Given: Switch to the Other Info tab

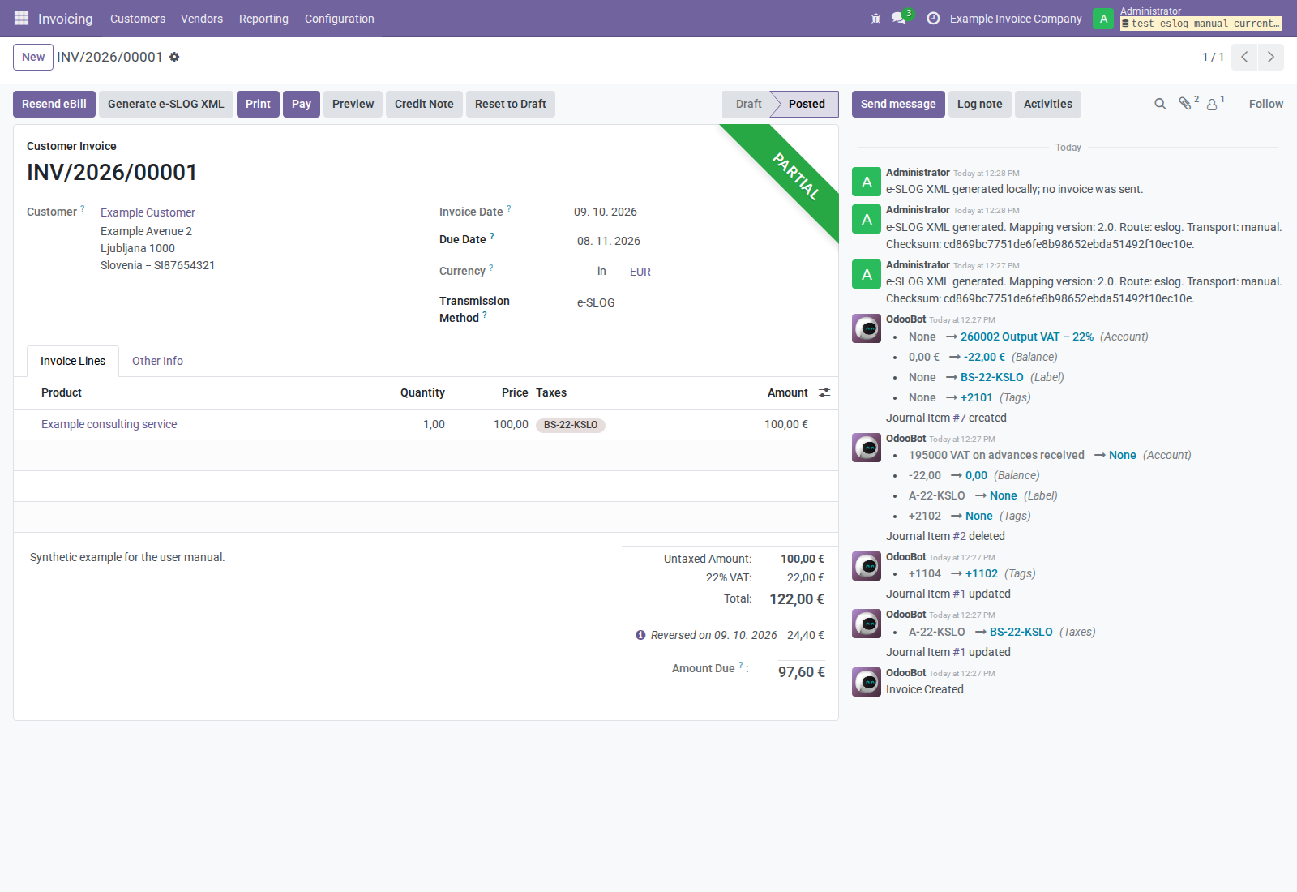Looking at the screenshot, I should 157,361.
